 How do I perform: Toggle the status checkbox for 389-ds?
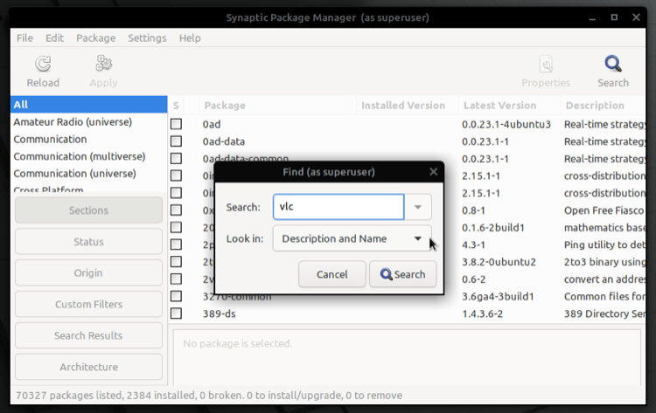click(176, 313)
